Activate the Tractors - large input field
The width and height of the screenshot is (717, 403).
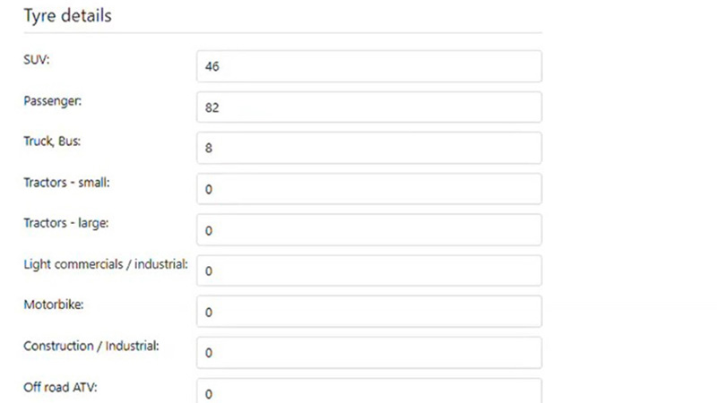pyautogui.click(x=368, y=230)
